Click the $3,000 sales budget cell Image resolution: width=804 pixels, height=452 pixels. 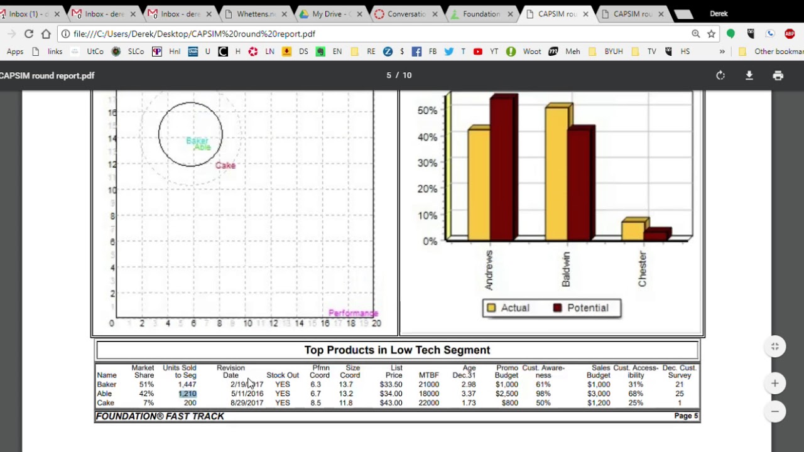(x=599, y=394)
